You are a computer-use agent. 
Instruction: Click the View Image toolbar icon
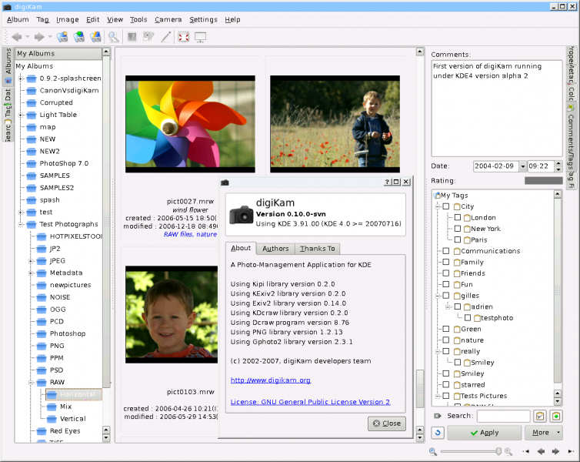tap(132, 37)
